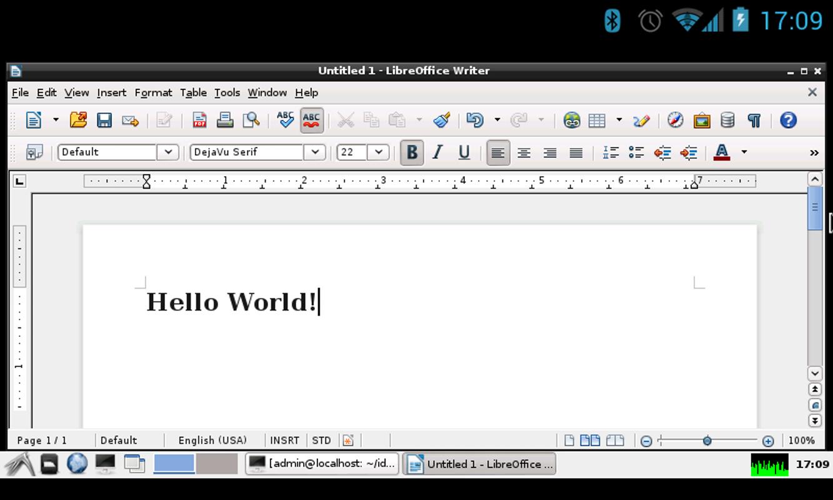This screenshot has height=500, width=833.
Task: Show the Data Sources
Action: point(727,120)
